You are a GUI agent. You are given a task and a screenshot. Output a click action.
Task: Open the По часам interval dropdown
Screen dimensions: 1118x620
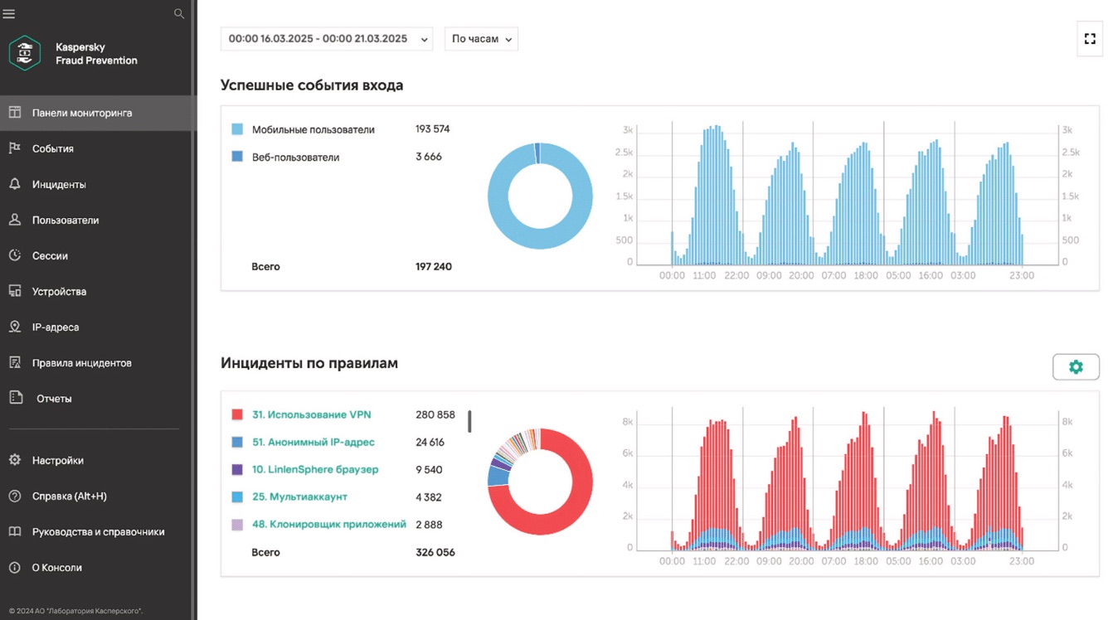coord(481,39)
